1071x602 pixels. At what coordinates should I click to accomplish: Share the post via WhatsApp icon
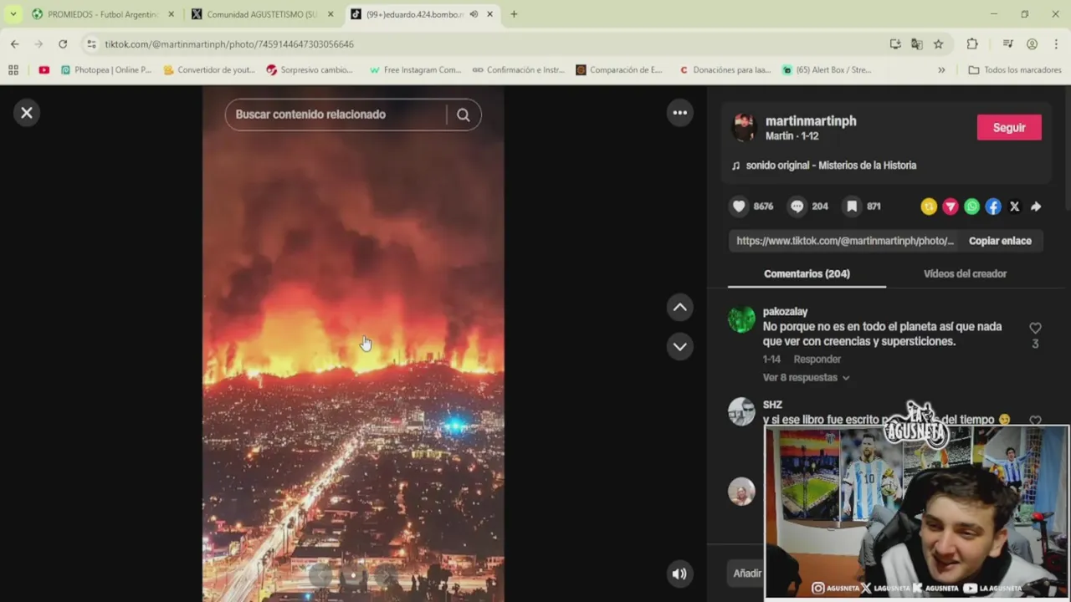pyautogui.click(x=971, y=207)
